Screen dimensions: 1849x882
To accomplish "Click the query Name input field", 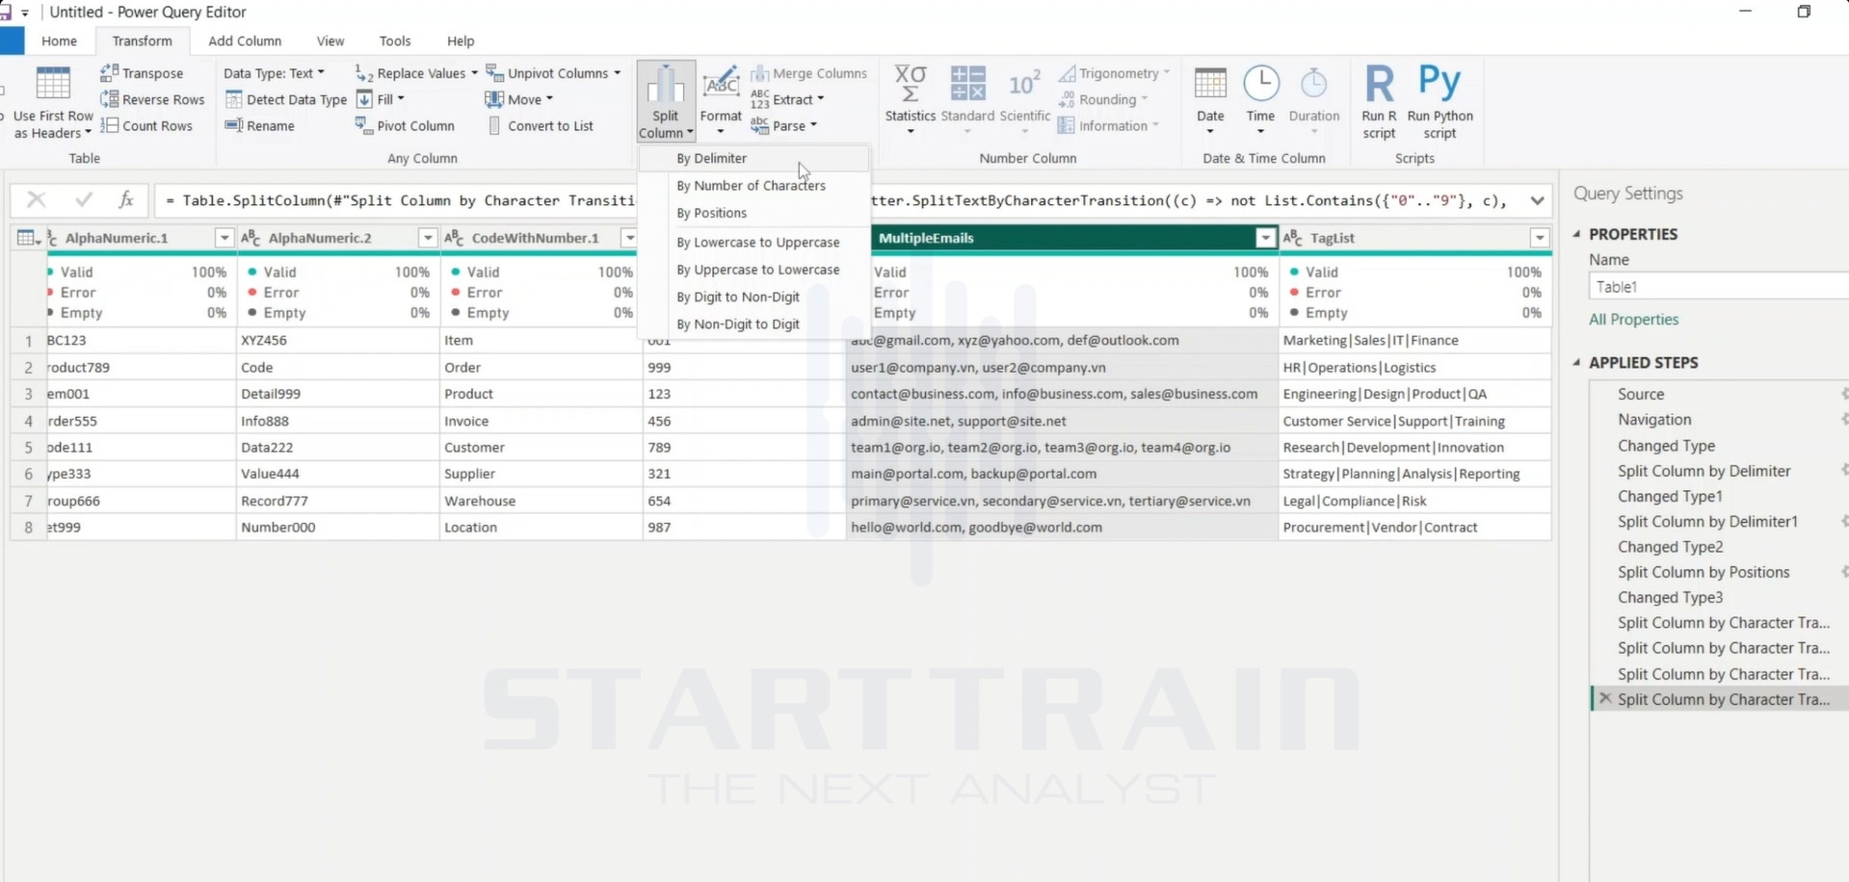I will click(1718, 287).
